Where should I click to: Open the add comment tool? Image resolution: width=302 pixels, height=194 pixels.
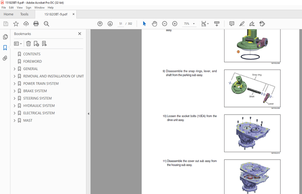pyautogui.click(x=232, y=24)
